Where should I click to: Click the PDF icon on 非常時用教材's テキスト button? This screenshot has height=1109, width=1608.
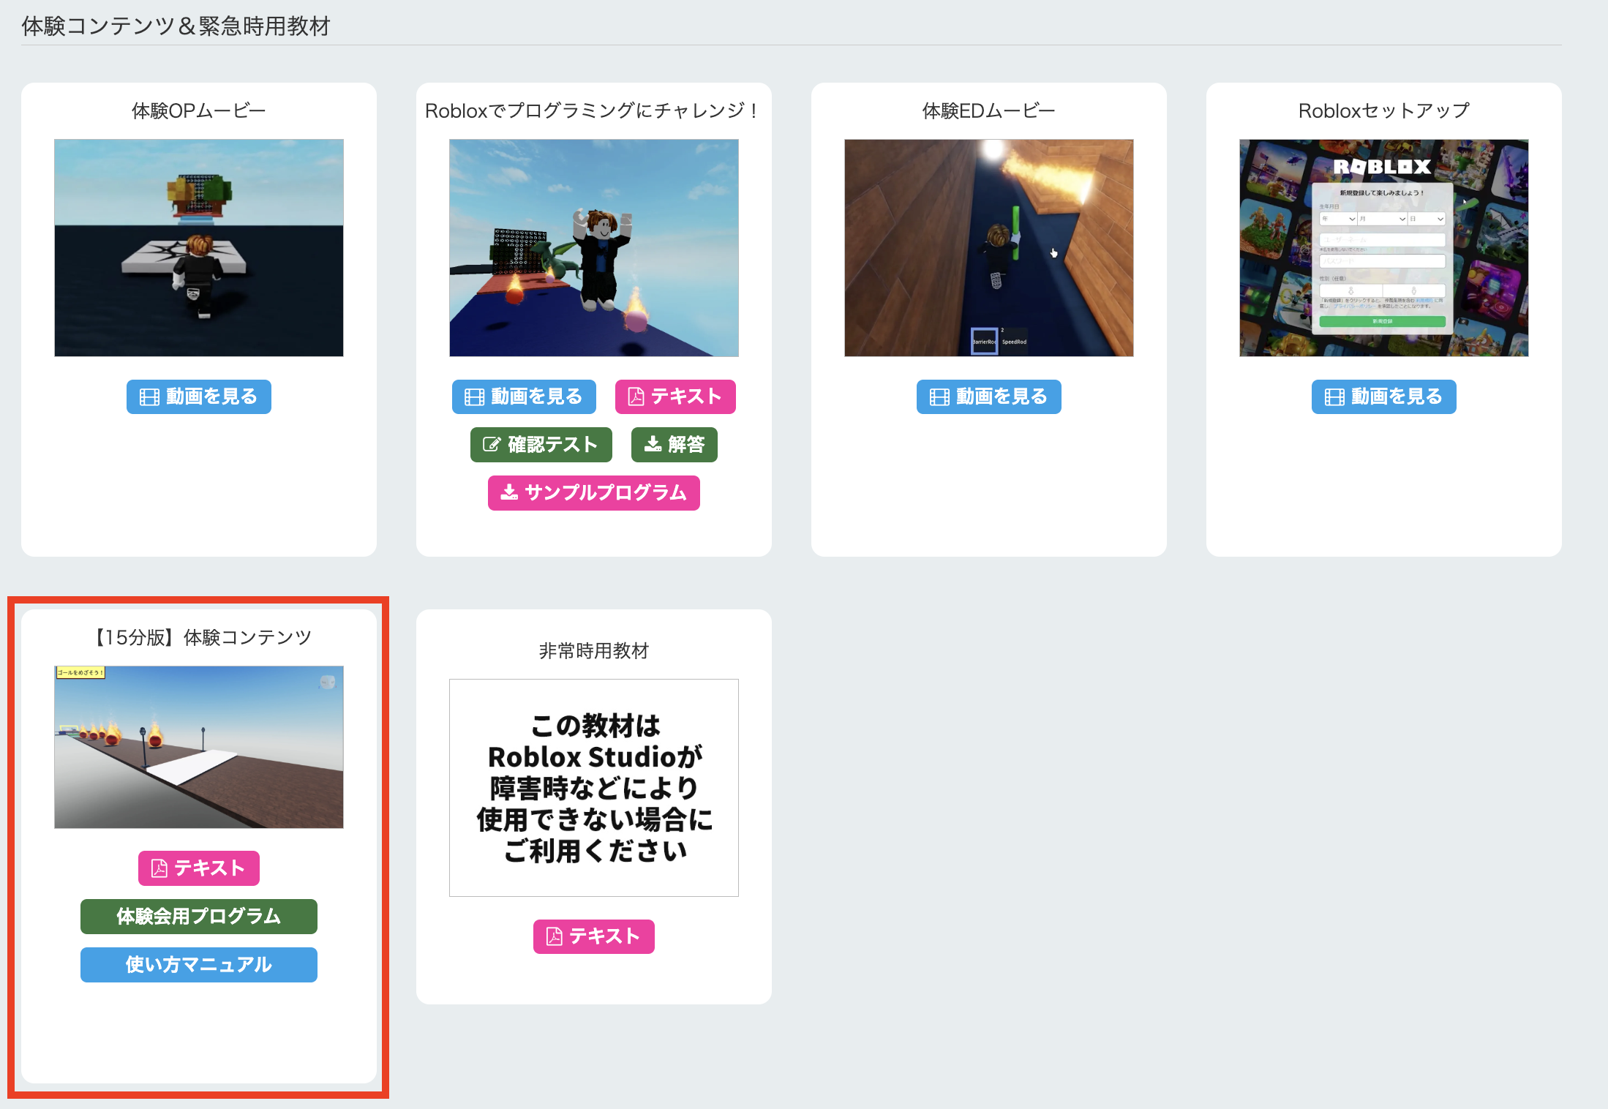pyautogui.click(x=556, y=936)
